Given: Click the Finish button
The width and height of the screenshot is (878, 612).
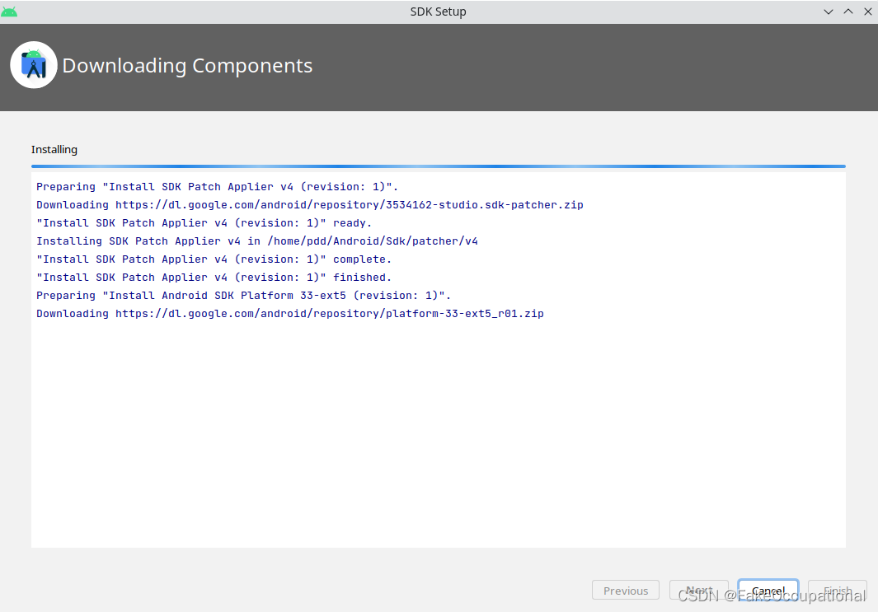Looking at the screenshot, I should [x=837, y=591].
